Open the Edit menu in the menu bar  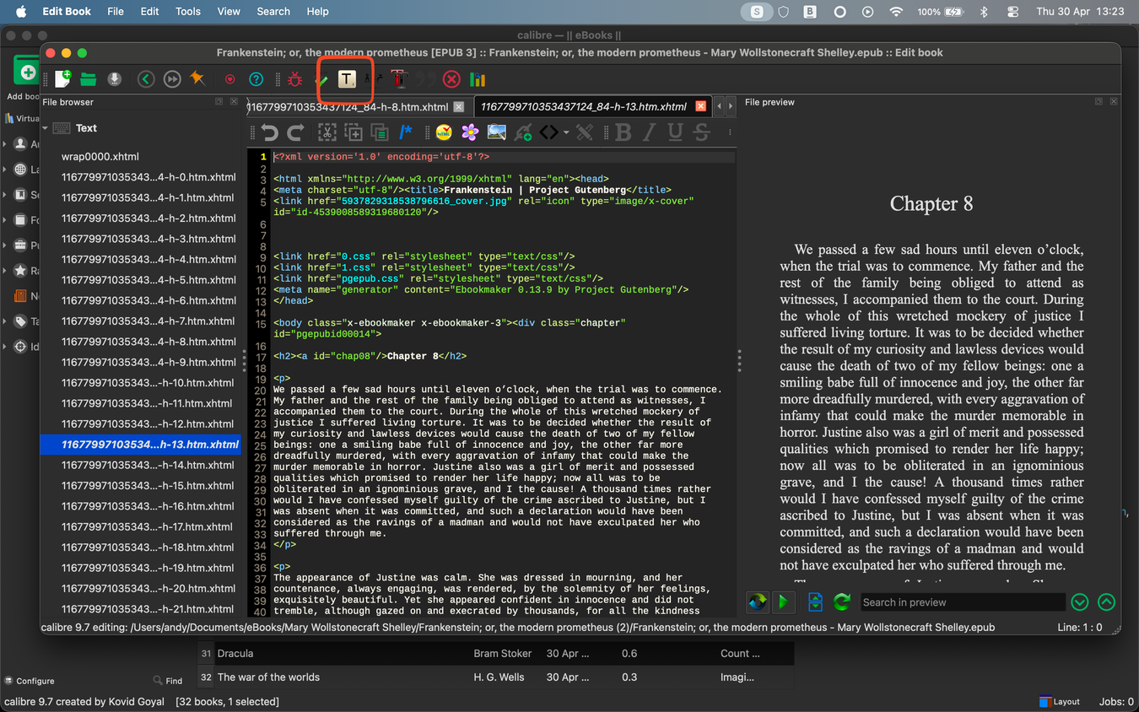(x=149, y=12)
